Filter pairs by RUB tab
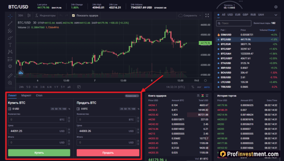This screenshot has width=284, height=161. point(253,15)
